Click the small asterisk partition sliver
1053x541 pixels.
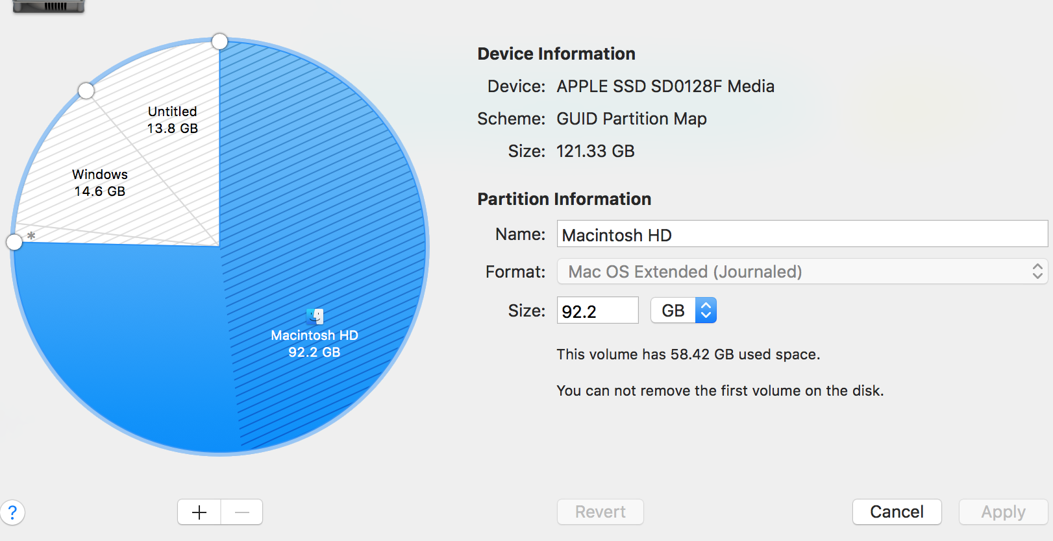(x=31, y=236)
